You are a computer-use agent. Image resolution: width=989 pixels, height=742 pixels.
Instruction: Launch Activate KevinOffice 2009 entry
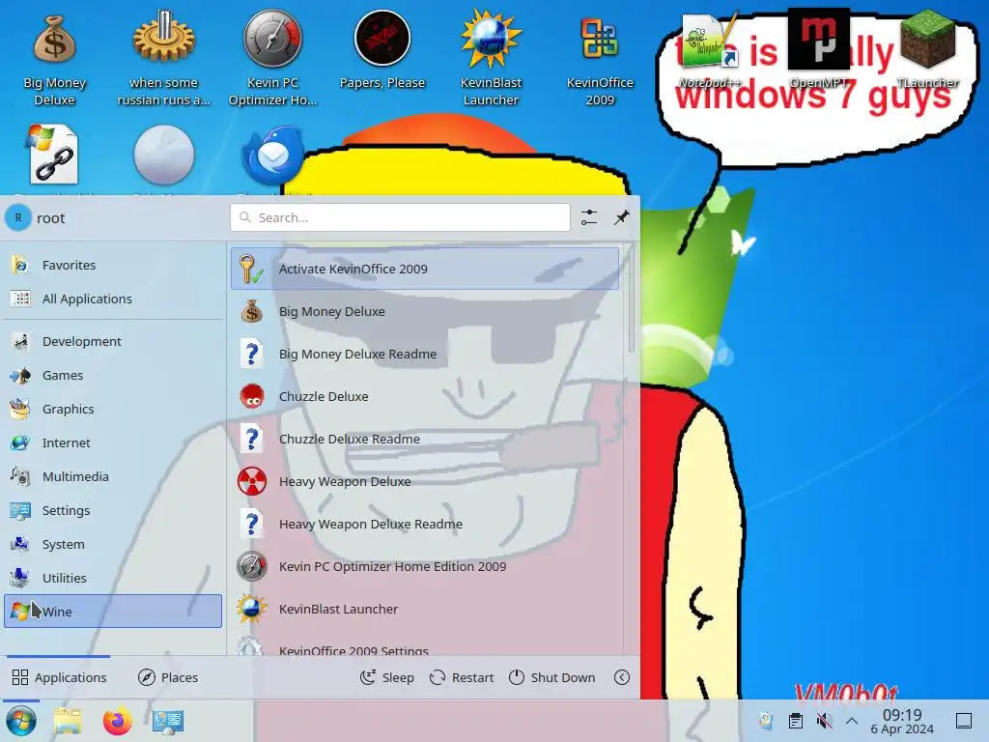[425, 269]
